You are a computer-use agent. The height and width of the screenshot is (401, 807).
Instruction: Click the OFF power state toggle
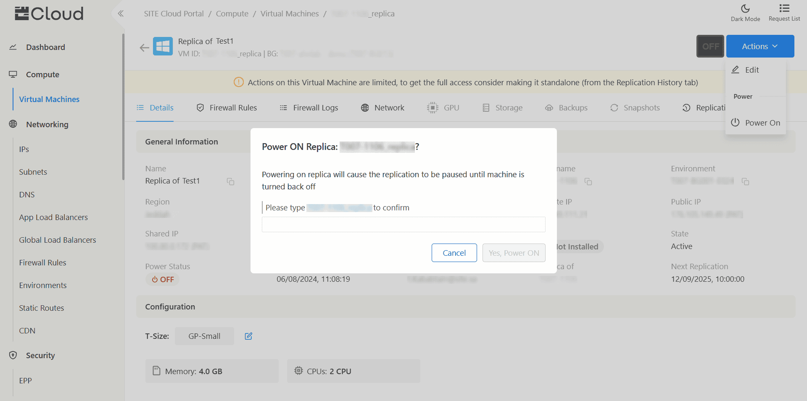710,46
